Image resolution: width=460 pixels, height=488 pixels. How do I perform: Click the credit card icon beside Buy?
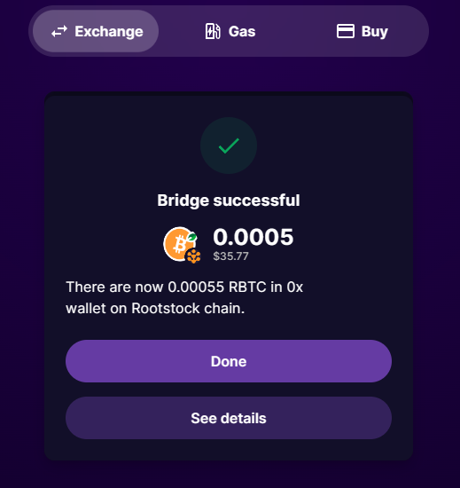[x=346, y=31]
